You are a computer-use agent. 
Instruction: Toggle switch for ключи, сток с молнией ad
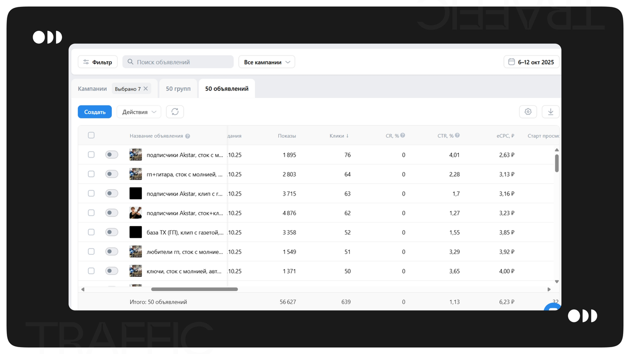pos(112,271)
